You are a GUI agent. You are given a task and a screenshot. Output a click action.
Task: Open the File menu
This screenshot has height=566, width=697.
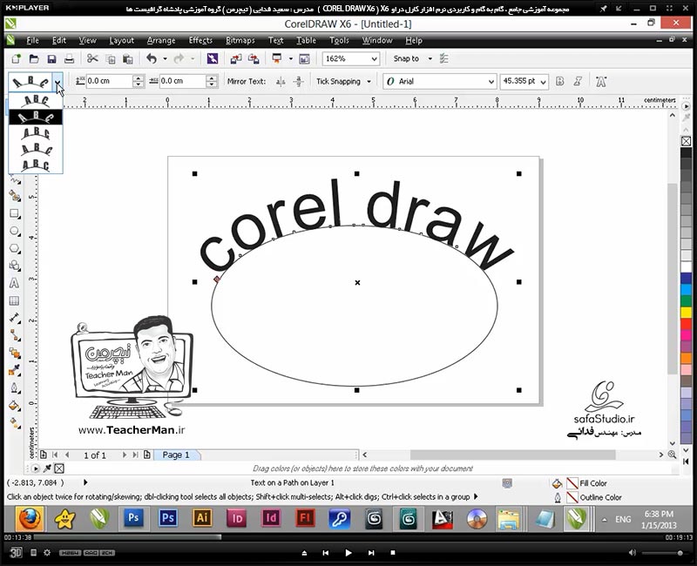click(x=32, y=40)
